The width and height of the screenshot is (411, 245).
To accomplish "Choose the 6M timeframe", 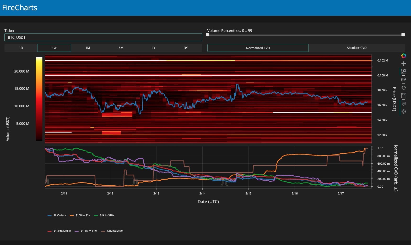I will tap(121, 48).
